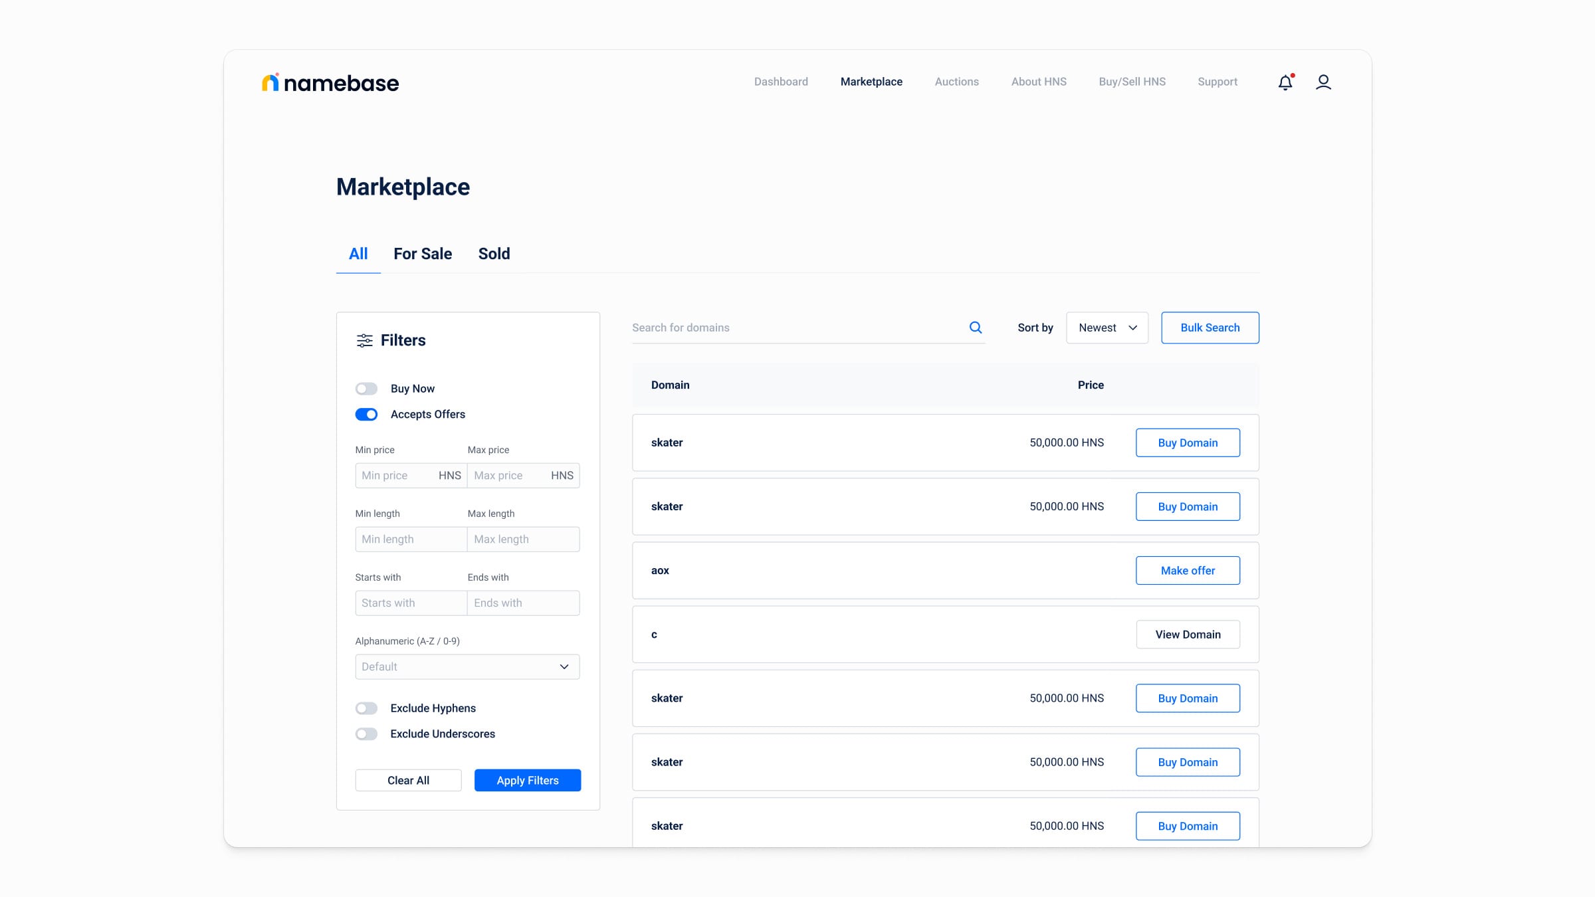Click the Filters sliders icon
This screenshot has width=1595, height=897.
pos(364,341)
